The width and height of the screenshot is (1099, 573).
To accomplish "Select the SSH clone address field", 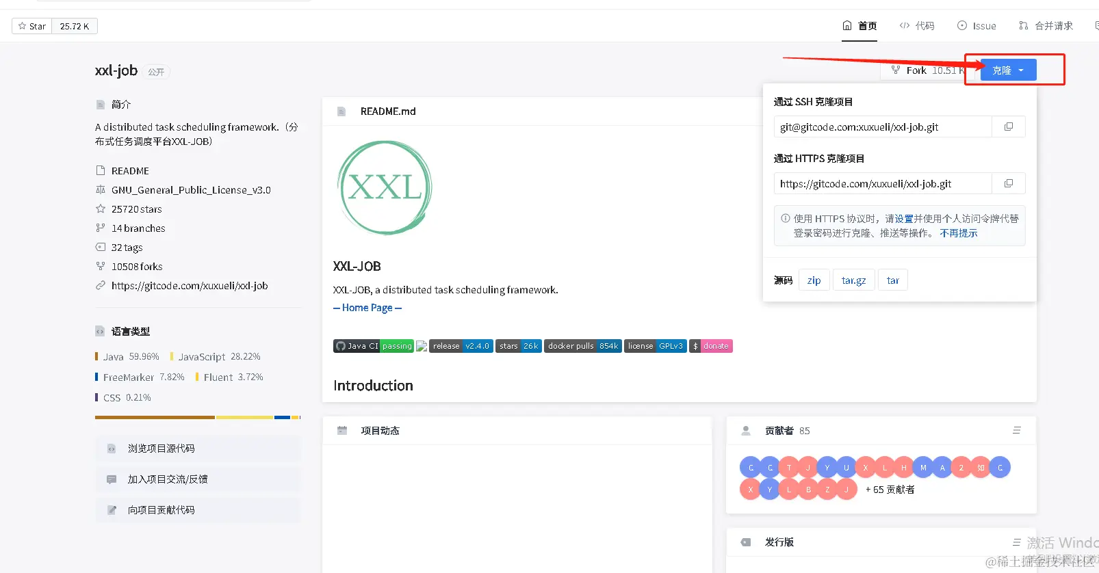I will [x=883, y=126].
